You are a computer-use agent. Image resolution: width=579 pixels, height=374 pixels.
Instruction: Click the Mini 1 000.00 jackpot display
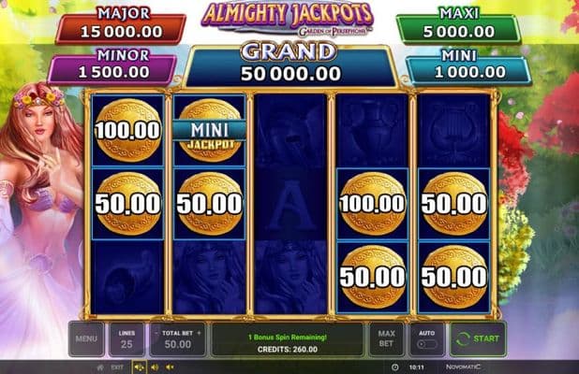coord(469,67)
